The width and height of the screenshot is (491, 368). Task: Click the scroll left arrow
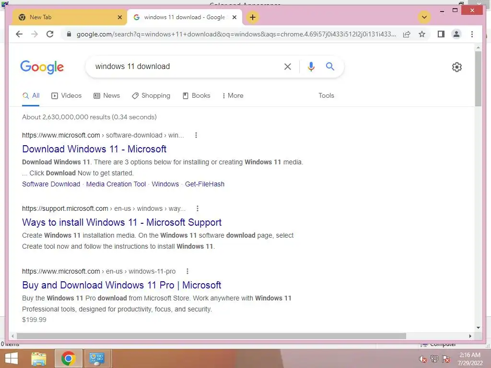(x=12, y=336)
